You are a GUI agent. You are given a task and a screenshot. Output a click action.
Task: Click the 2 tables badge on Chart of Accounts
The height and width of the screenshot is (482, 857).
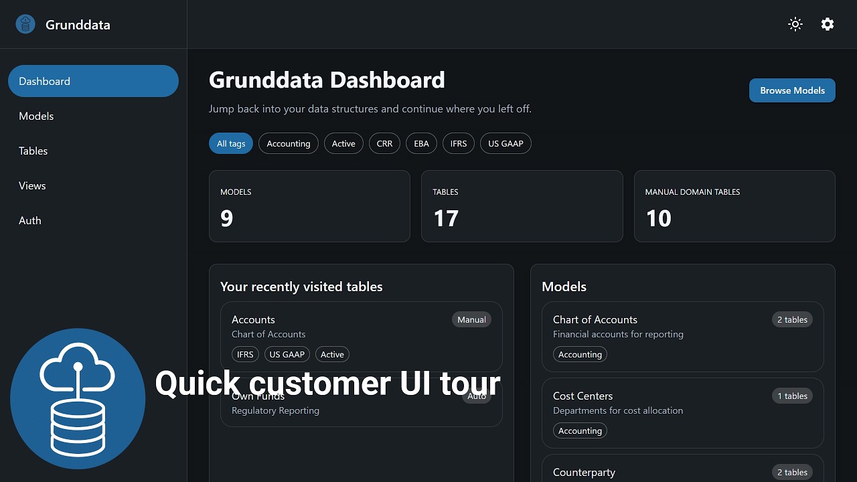[793, 319]
